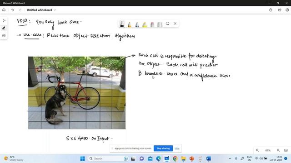Click the microphone tray icon

pos(236,158)
